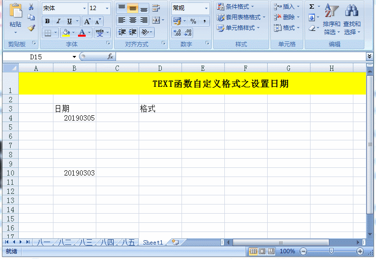
Task: Click the Cut scissors icon
Action: [31, 7]
